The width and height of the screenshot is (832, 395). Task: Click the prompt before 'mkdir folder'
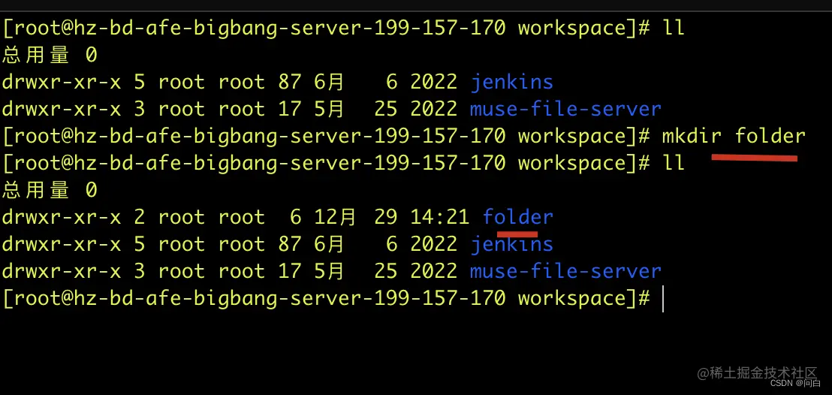[x=327, y=137]
